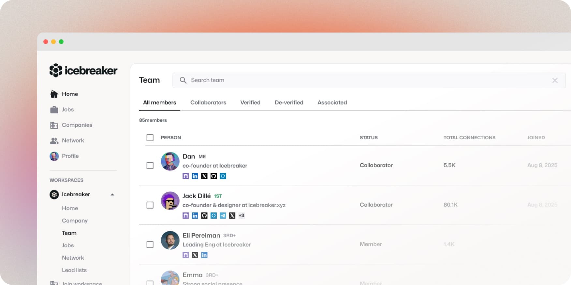The height and width of the screenshot is (285, 571).
Task: Open Jack Dillé's Farcaster icon
Action: click(186, 215)
